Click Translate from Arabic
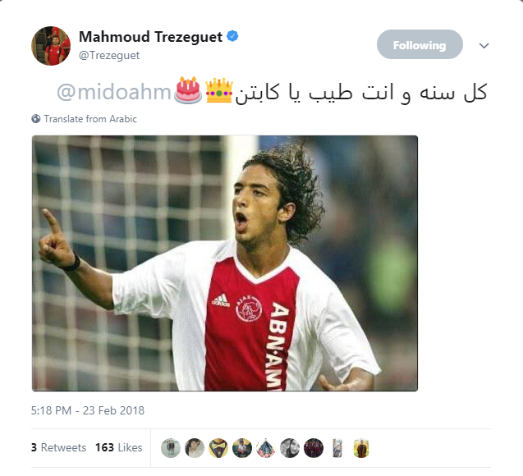 coord(90,119)
